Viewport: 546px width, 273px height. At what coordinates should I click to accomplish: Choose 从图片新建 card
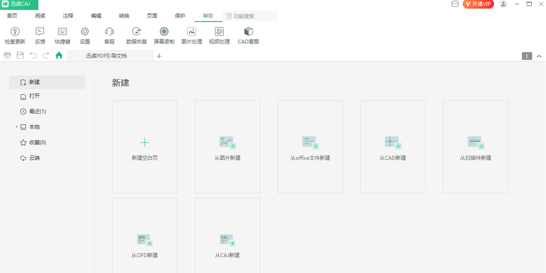[227, 147]
